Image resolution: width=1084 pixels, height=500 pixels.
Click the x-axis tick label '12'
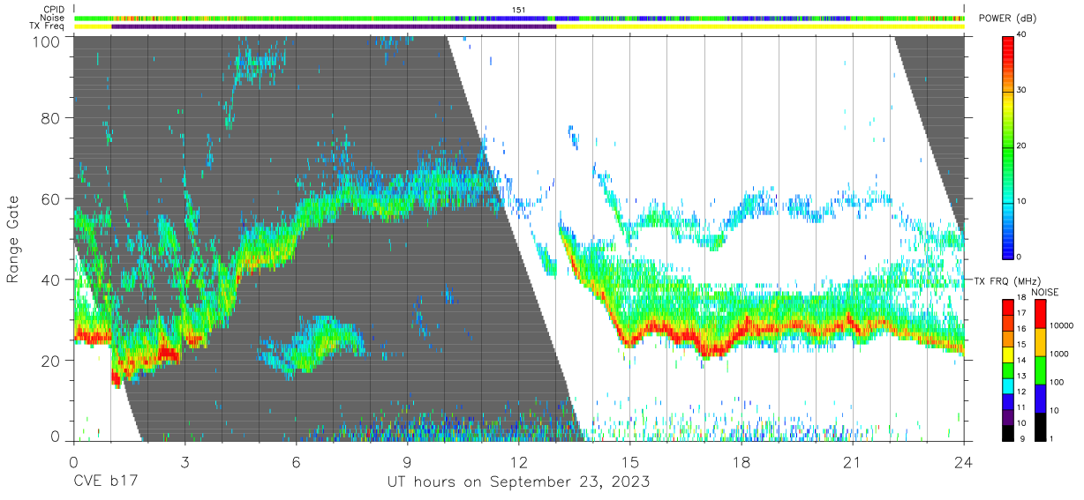tap(518, 462)
